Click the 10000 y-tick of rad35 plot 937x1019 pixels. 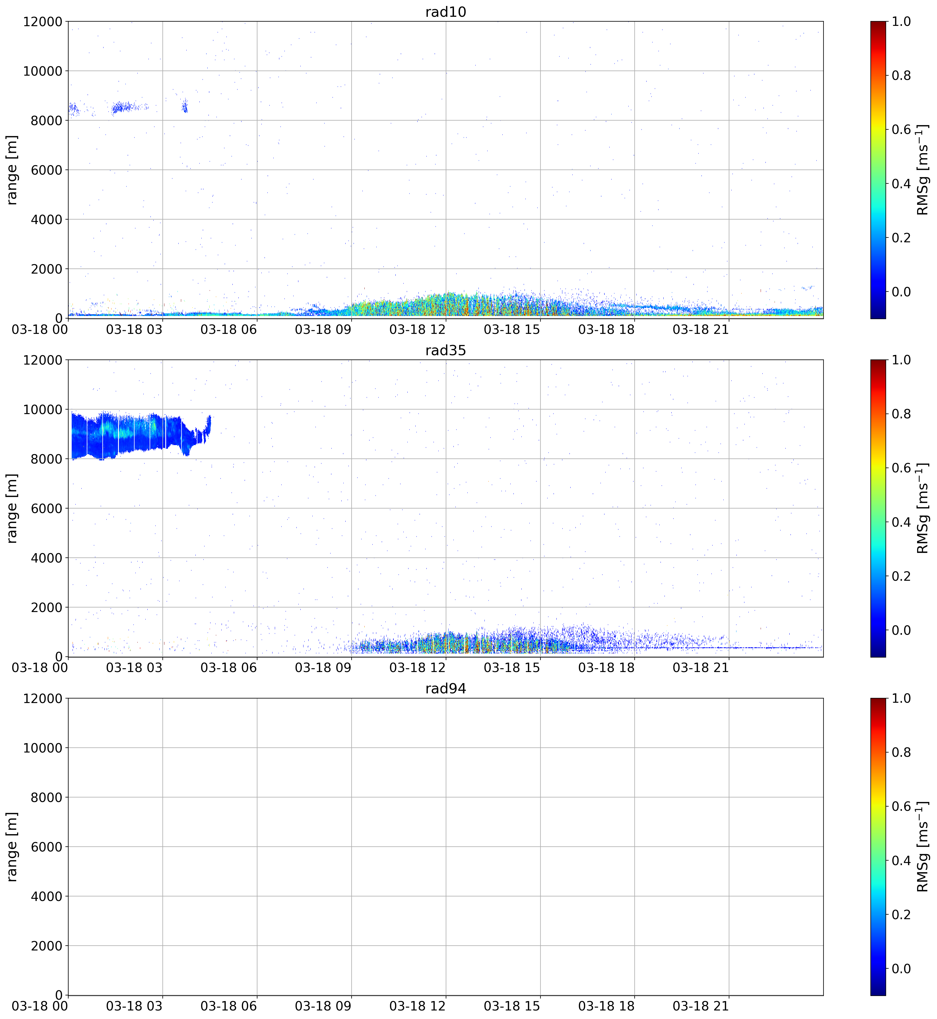click(x=43, y=410)
